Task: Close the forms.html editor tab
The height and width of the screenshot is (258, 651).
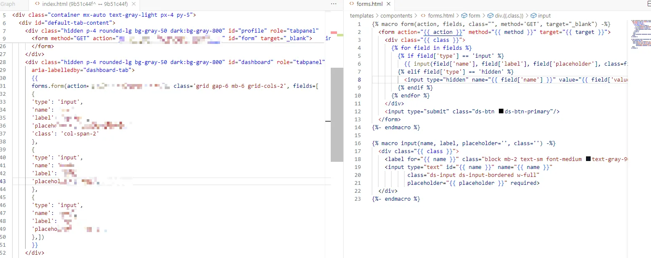Action: [388, 4]
